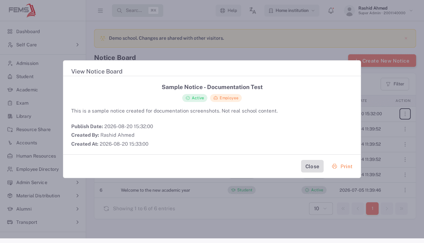Go to first page double-chevron
Image resolution: width=424 pixels, height=243 pixels.
(343, 209)
